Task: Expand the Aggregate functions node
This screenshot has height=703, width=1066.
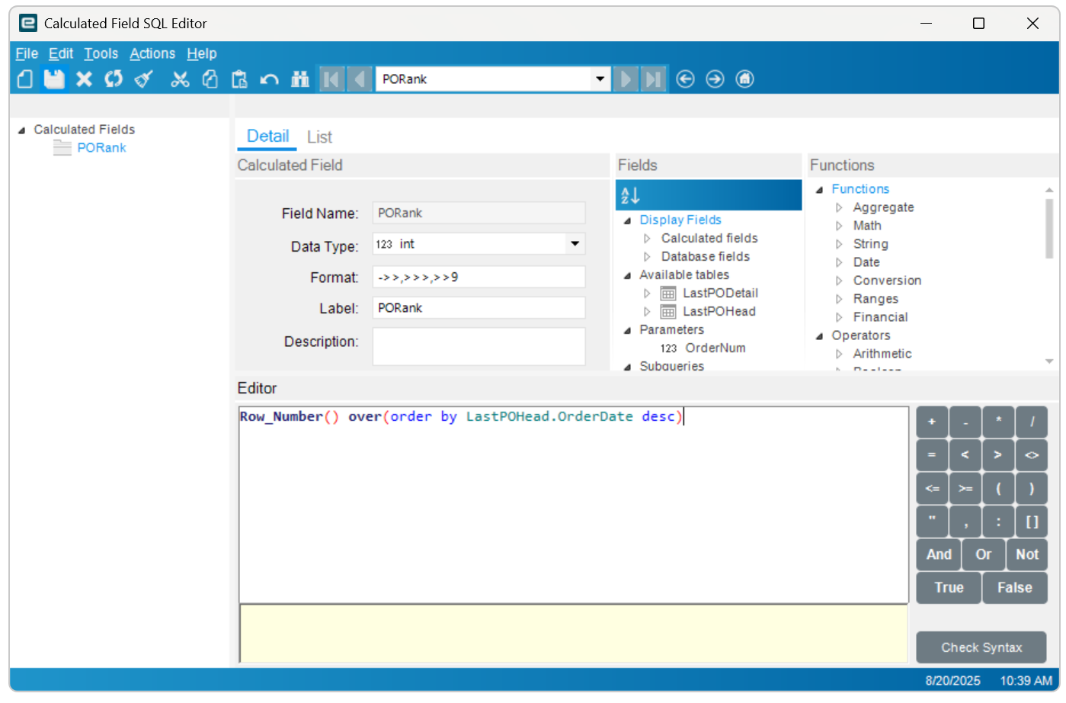Action: coord(839,207)
